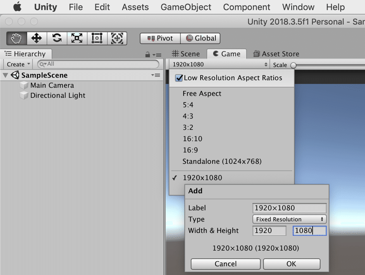
Task: Open the Help menu
Action: [335, 7]
